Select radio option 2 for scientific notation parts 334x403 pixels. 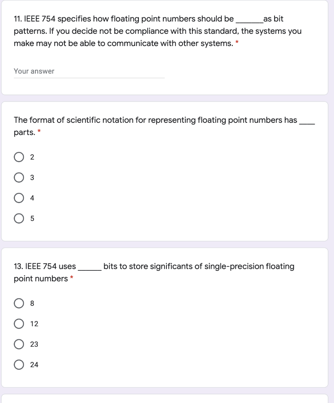click(19, 157)
